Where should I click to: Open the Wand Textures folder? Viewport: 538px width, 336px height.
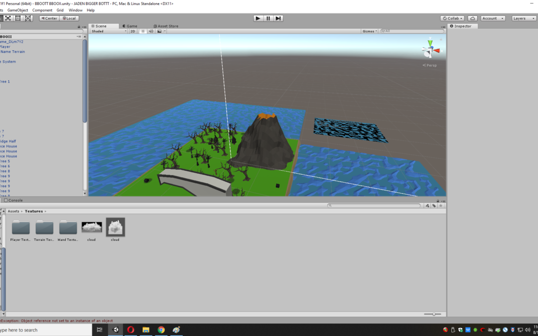click(68, 230)
